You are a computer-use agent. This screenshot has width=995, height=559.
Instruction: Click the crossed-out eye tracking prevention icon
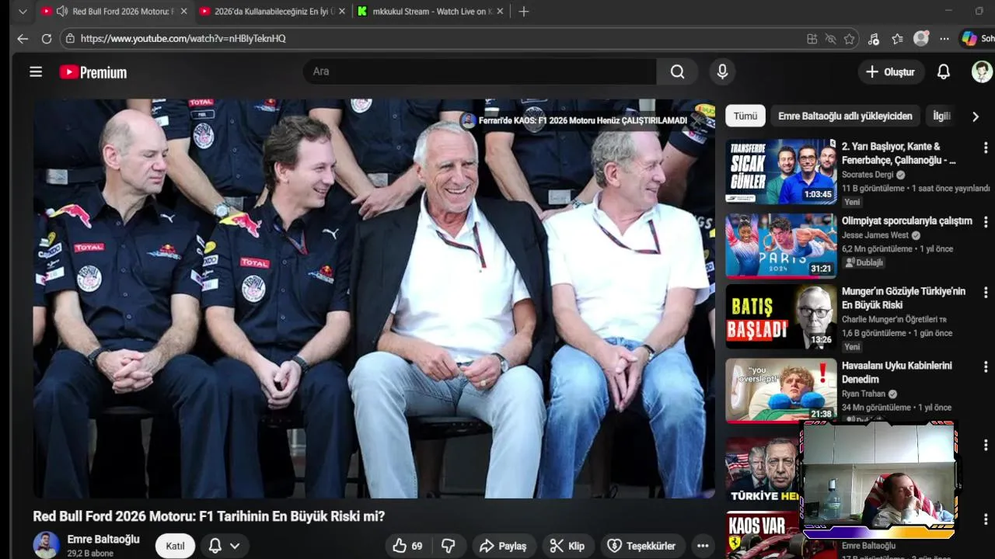(x=831, y=38)
